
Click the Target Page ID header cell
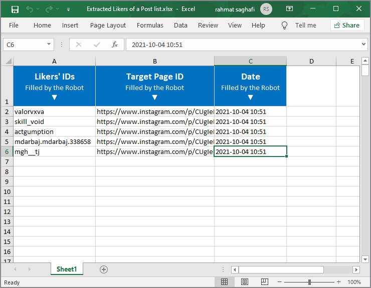click(155, 86)
